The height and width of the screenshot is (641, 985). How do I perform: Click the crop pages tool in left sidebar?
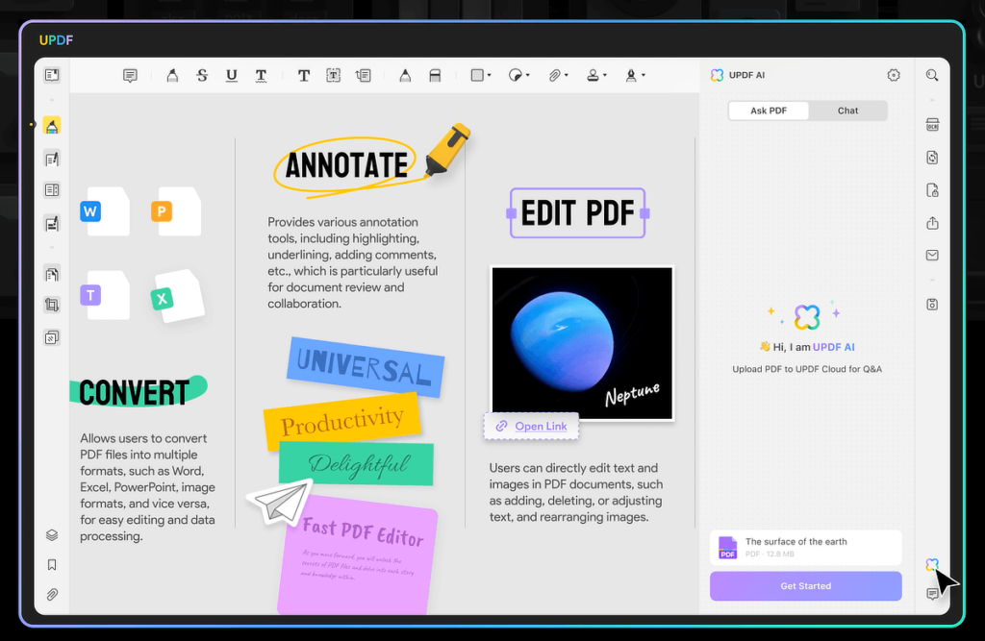tap(52, 306)
